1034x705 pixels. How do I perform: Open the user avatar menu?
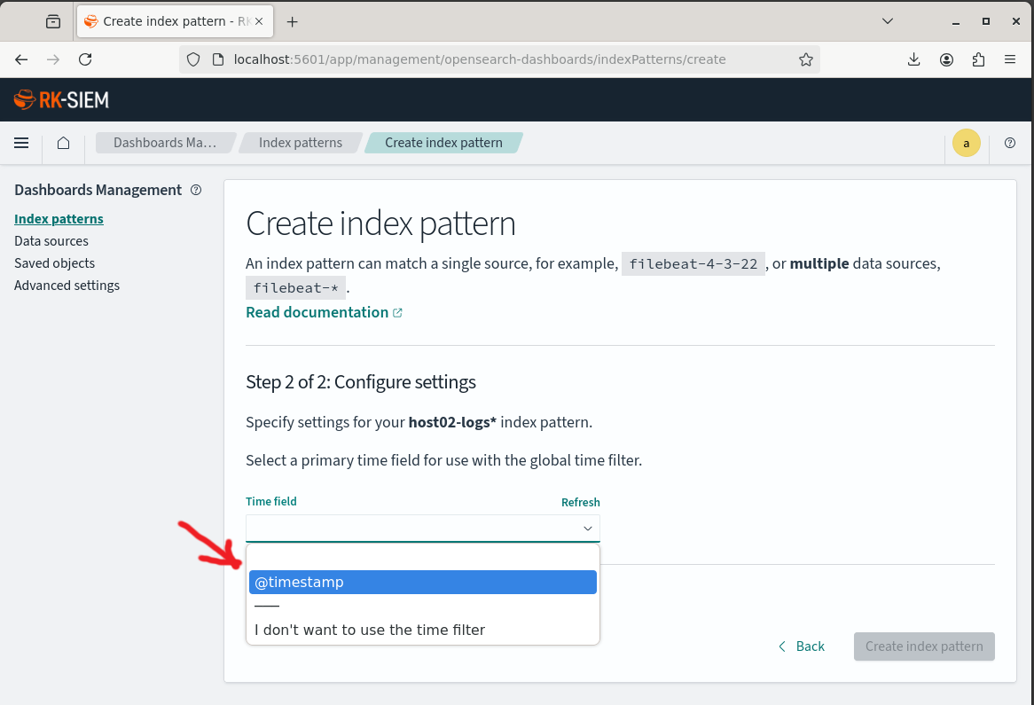(x=966, y=143)
